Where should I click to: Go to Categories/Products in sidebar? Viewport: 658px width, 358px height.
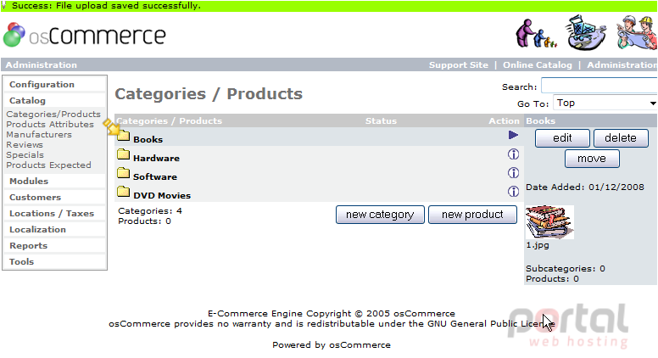pos(53,115)
